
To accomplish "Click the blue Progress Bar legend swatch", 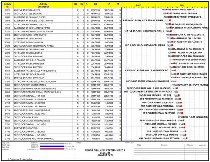I will (52, 146).
